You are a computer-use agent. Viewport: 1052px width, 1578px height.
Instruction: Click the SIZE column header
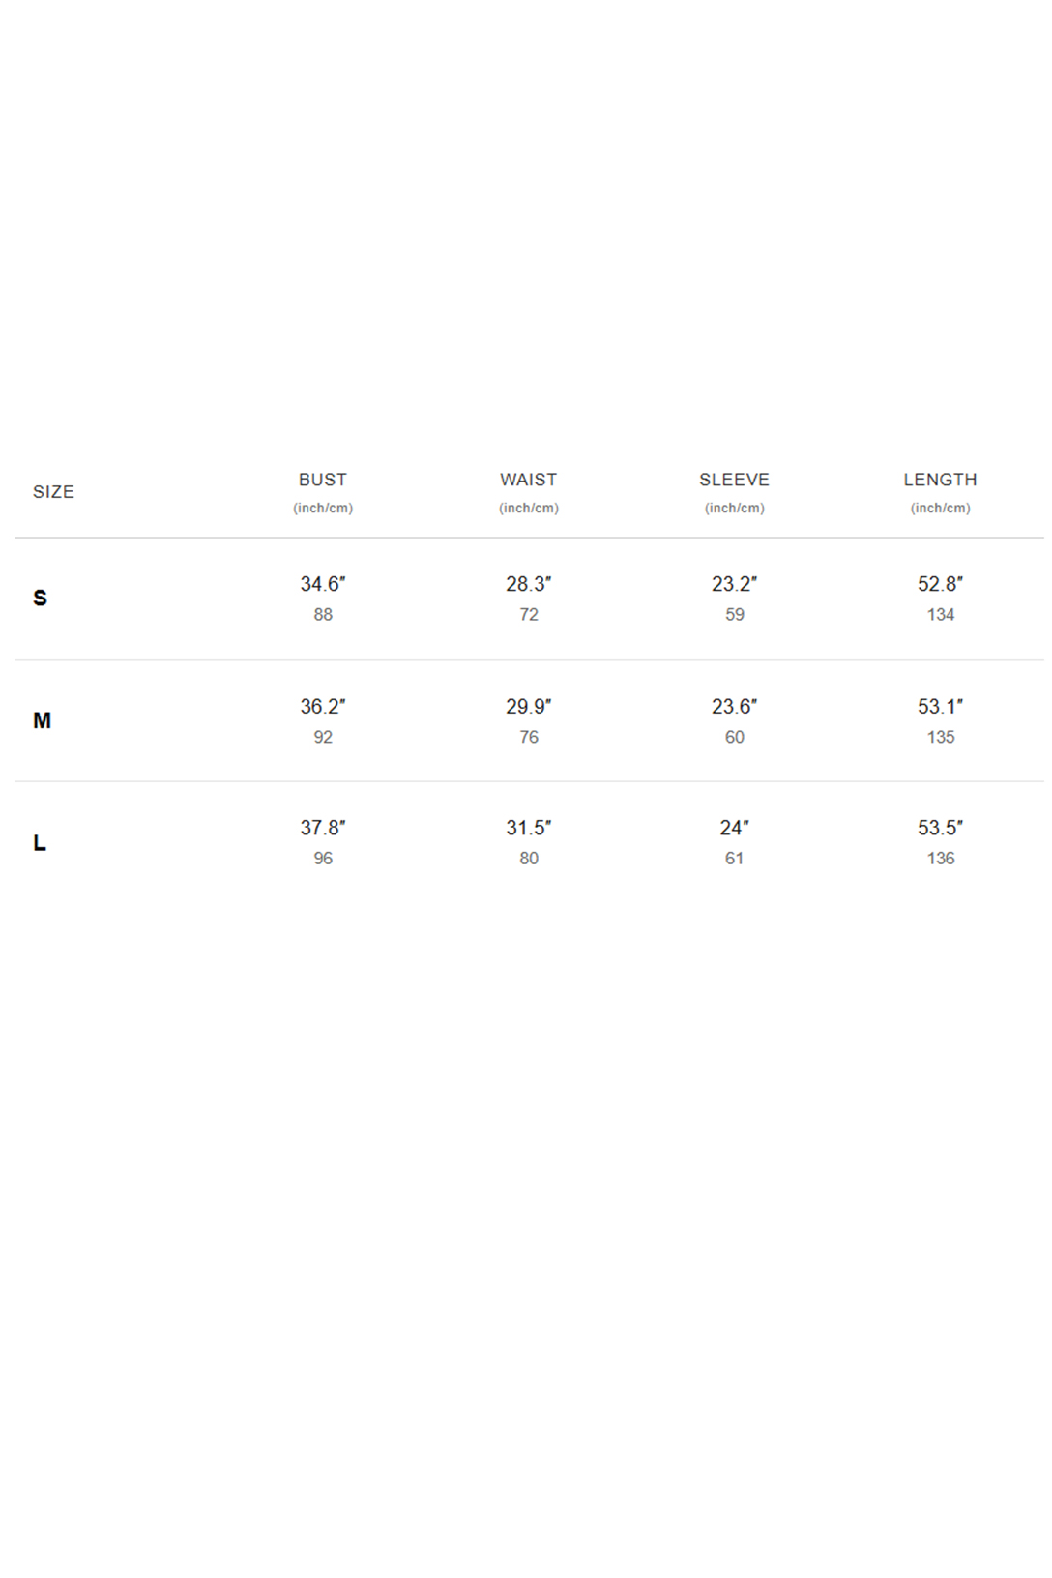(x=53, y=492)
